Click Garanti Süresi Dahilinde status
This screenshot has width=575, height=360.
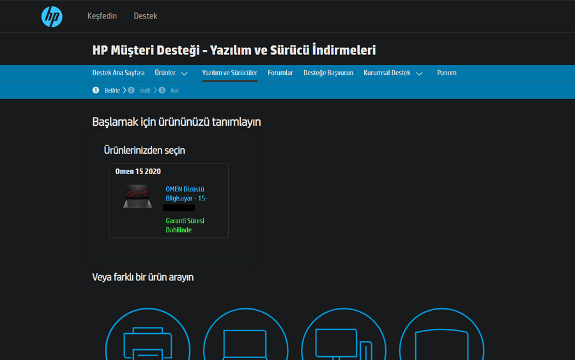pyautogui.click(x=185, y=225)
